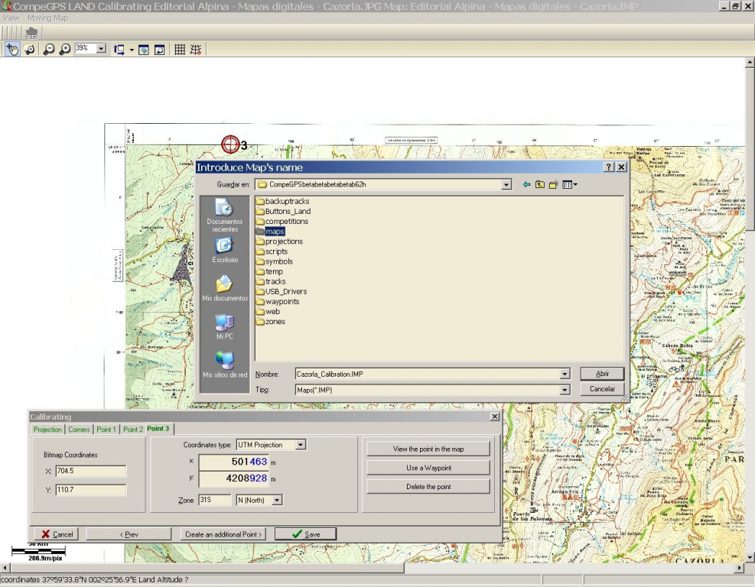Screen dimensions: 755x587
Task: Expand the Tipo file type dropdown
Action: (x=565, y=391)
